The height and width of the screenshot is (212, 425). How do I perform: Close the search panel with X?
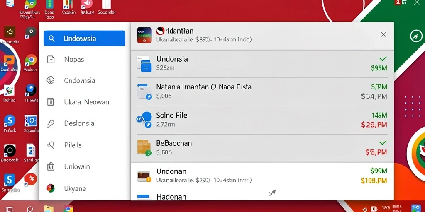pyautogui.click(x=383, y=35)
